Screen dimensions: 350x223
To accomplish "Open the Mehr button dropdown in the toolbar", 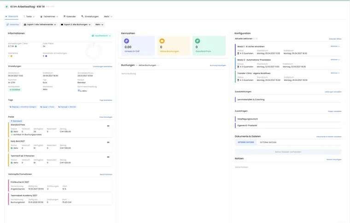I will 99,24.
